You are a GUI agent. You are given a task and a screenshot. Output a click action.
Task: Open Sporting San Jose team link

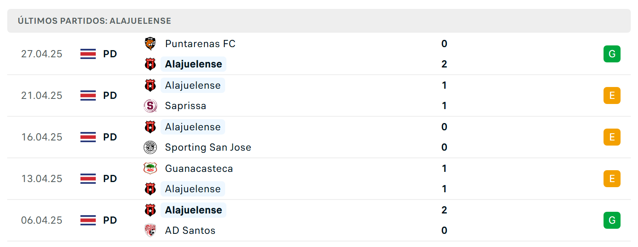pos(208,147)
